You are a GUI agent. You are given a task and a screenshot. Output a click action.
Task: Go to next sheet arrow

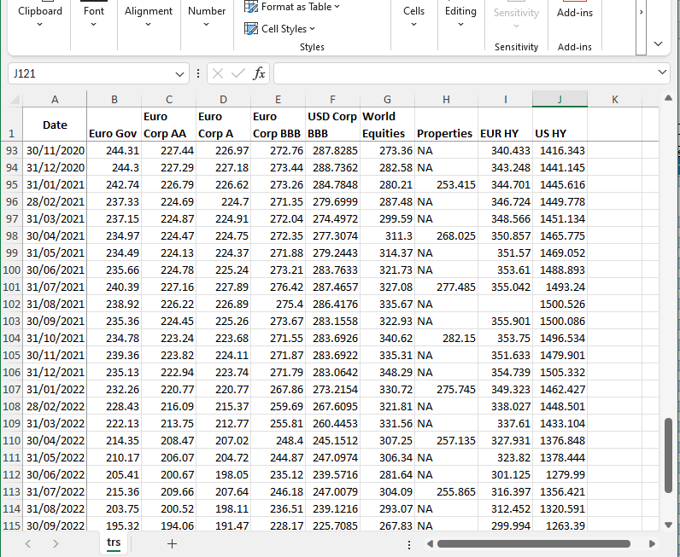pos(56,543)
